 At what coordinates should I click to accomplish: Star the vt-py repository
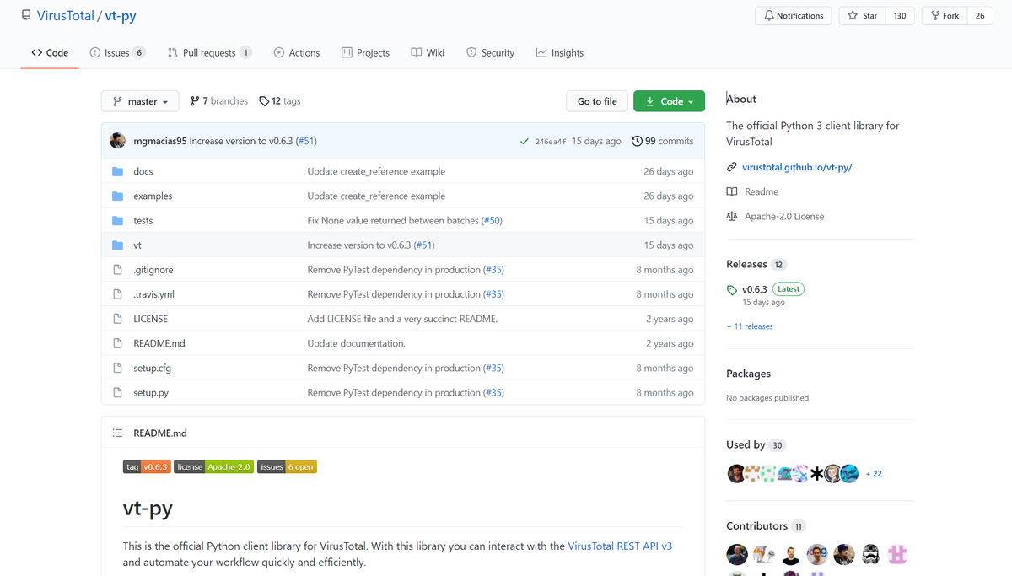click(862, 16)
